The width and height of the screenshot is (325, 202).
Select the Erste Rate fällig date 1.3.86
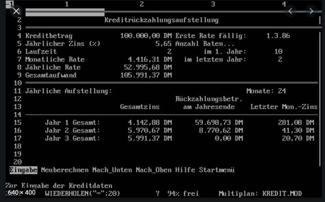278,36
